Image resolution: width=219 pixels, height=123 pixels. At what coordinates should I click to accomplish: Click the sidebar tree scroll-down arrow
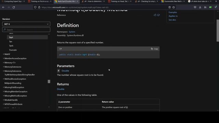tap(49, 107)
